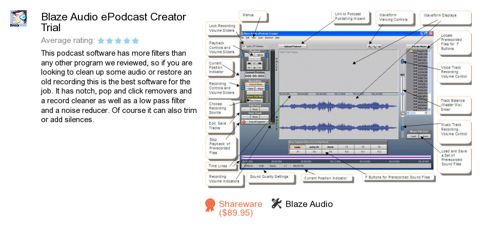Click the skip-to-start transport icon

(249, 63)
